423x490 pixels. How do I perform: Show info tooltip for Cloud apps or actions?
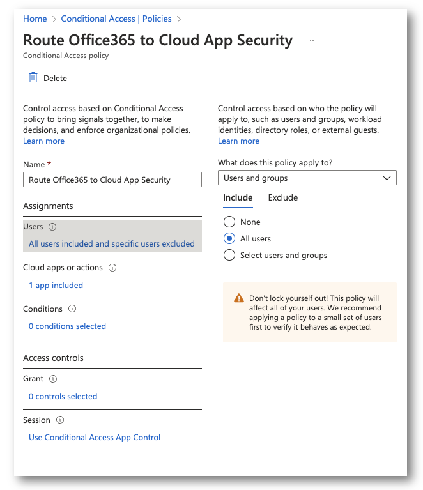point(112,268)
